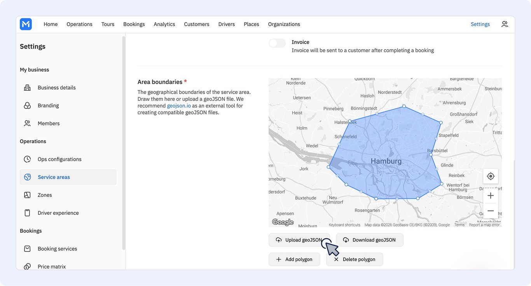
Task: Click the Delete polygon button
Action: (x=355, y=260)
